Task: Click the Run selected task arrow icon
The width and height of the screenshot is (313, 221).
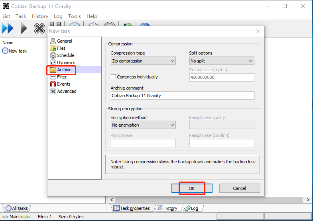Action: 24,28
